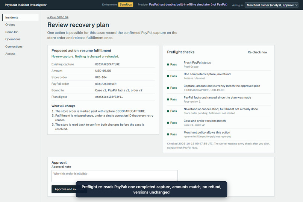Click the PayPal test double provider text
The width and height of the screenshot is (303, 202).
point(188,5)
